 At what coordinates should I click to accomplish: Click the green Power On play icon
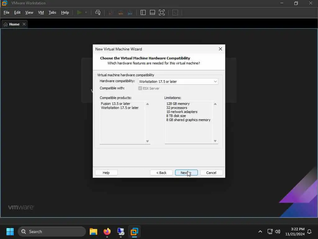click(79, 12)
